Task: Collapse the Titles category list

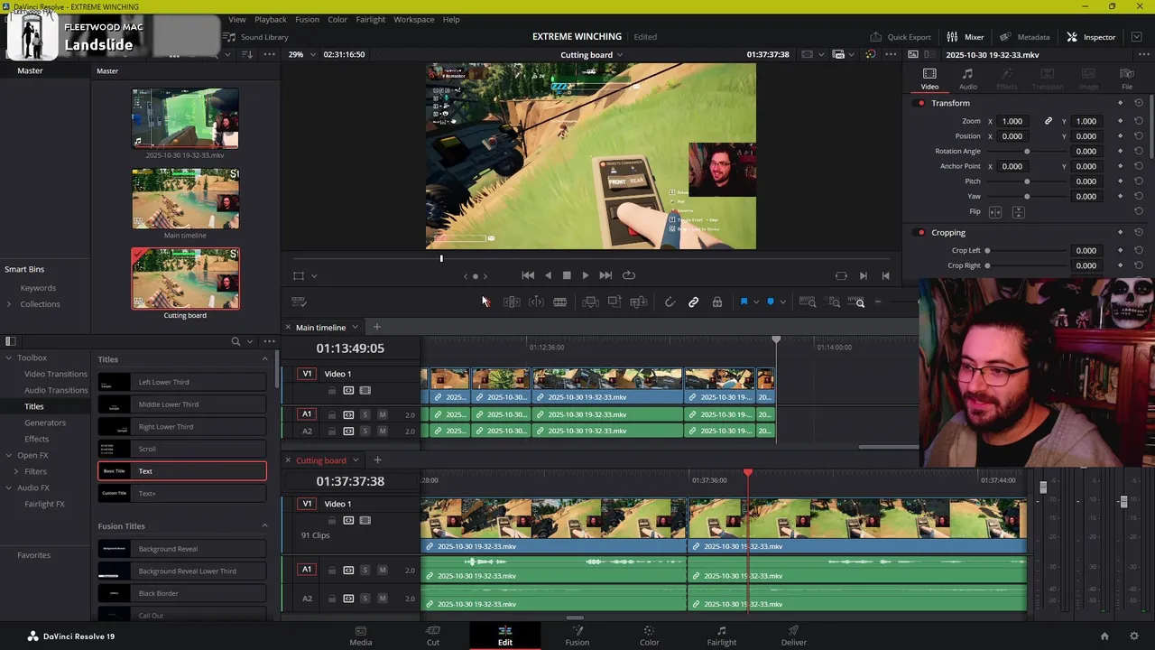Action: coord(264,359)
